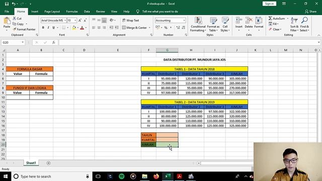
Task: Open the font size dropdown
Action: pos(75,21)
